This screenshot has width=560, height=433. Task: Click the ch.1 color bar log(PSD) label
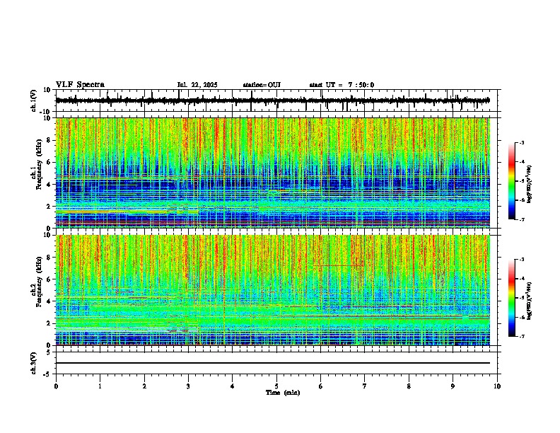tap(530, 184)
